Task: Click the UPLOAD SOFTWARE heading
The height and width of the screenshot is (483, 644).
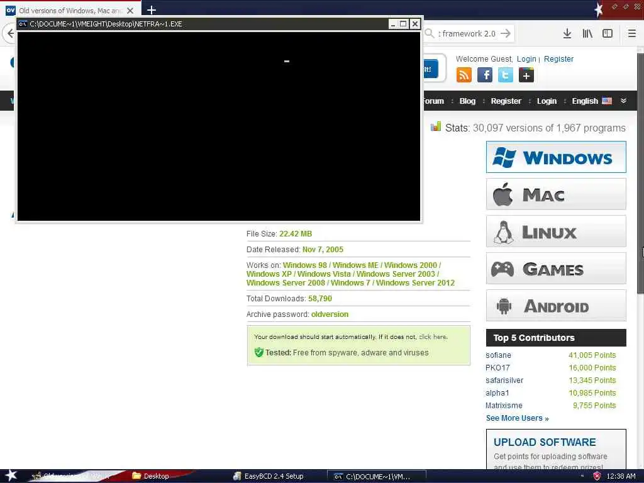Action: [545, 442]
